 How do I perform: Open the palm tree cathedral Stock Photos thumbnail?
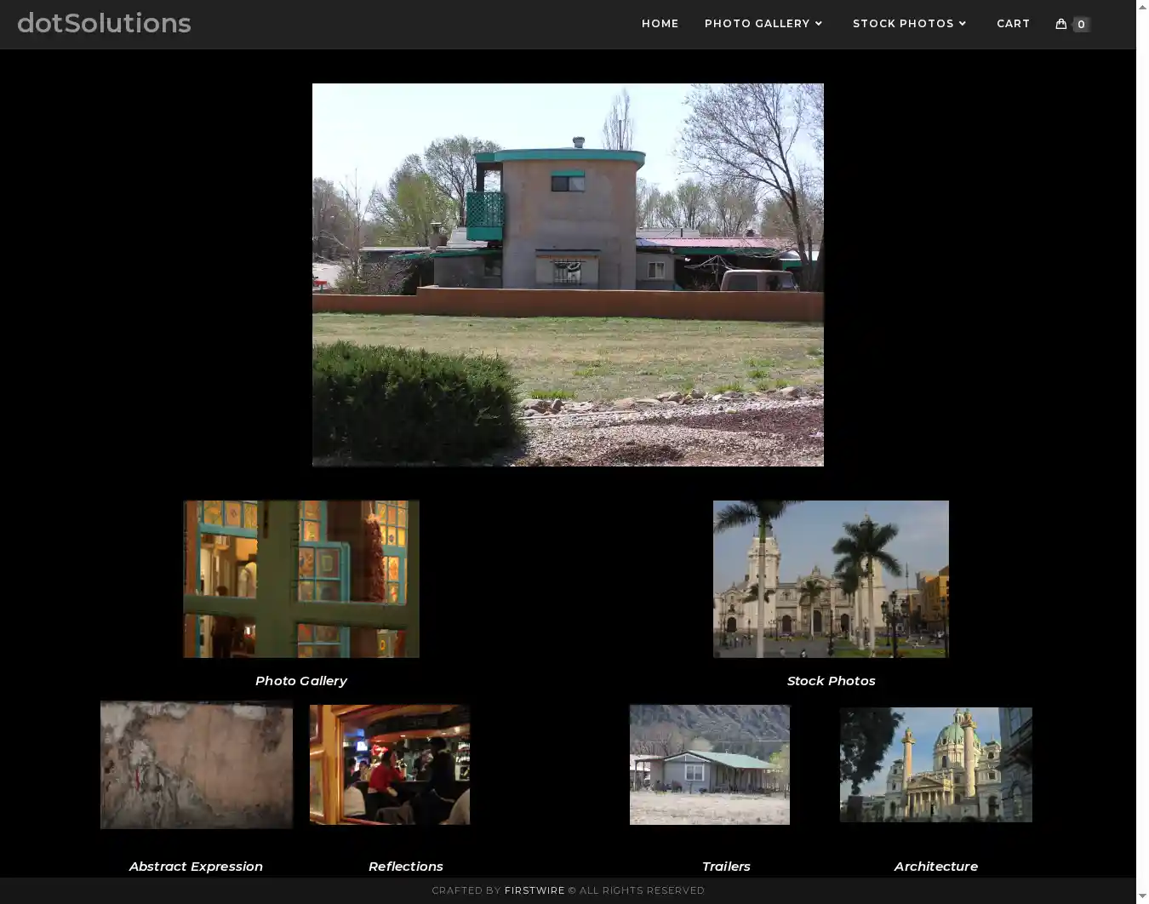[831, 579]
